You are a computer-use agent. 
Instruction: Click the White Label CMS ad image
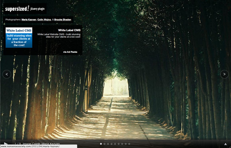tap(19, 38)
